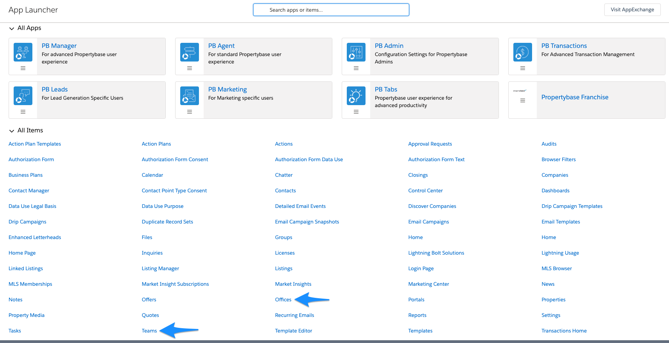Open the Reports item
This screenshot has height=343, width=669.
tap(417, 315)
